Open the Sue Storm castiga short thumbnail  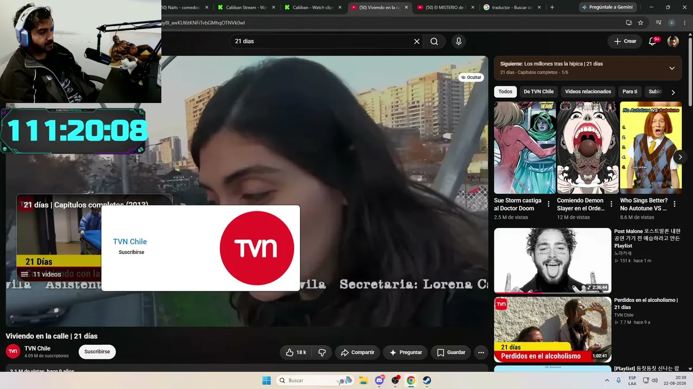[525, 147]
